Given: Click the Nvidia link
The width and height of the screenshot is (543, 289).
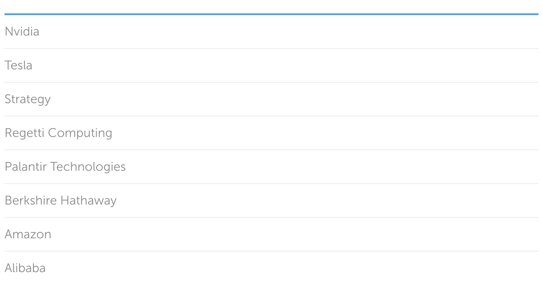Looking at the screenshot, I should pos(22,32).
